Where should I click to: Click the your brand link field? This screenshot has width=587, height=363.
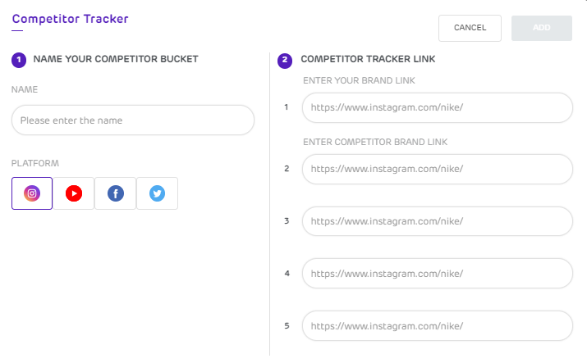click(437, 107)
